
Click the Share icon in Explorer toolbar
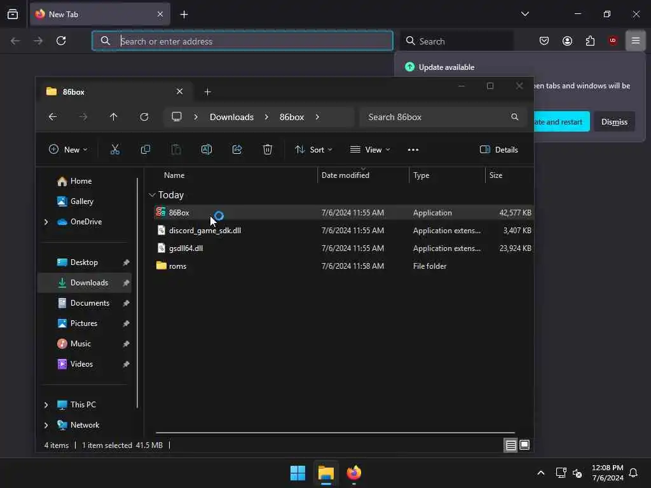pos(237,149)
